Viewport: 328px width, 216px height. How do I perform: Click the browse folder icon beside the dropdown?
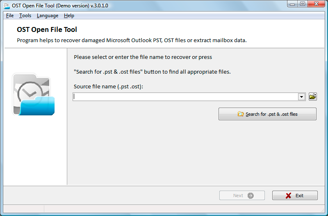(x=313, y=97)
